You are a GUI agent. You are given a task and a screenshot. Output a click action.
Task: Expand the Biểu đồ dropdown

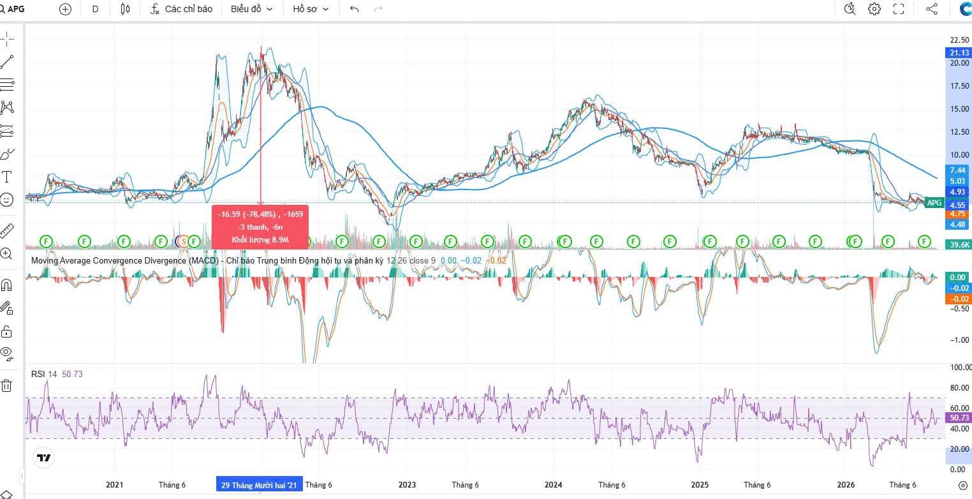click(x=251, y=9)
